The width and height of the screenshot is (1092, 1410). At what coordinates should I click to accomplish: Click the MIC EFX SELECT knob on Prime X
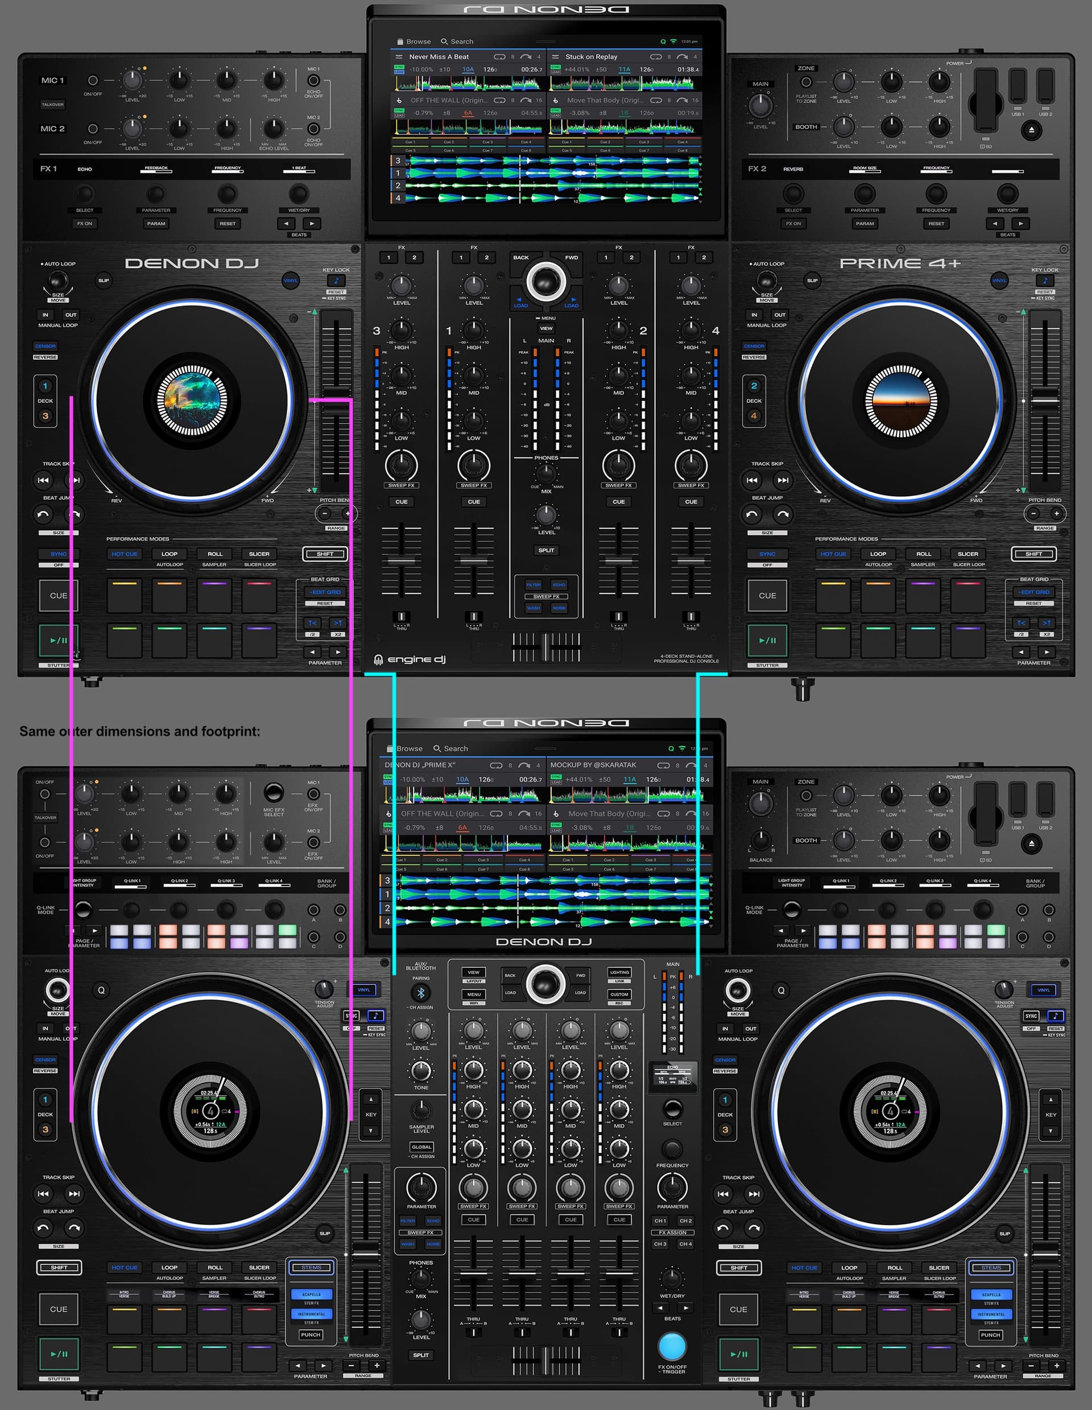pyautogui.click(x=274, y=792)
